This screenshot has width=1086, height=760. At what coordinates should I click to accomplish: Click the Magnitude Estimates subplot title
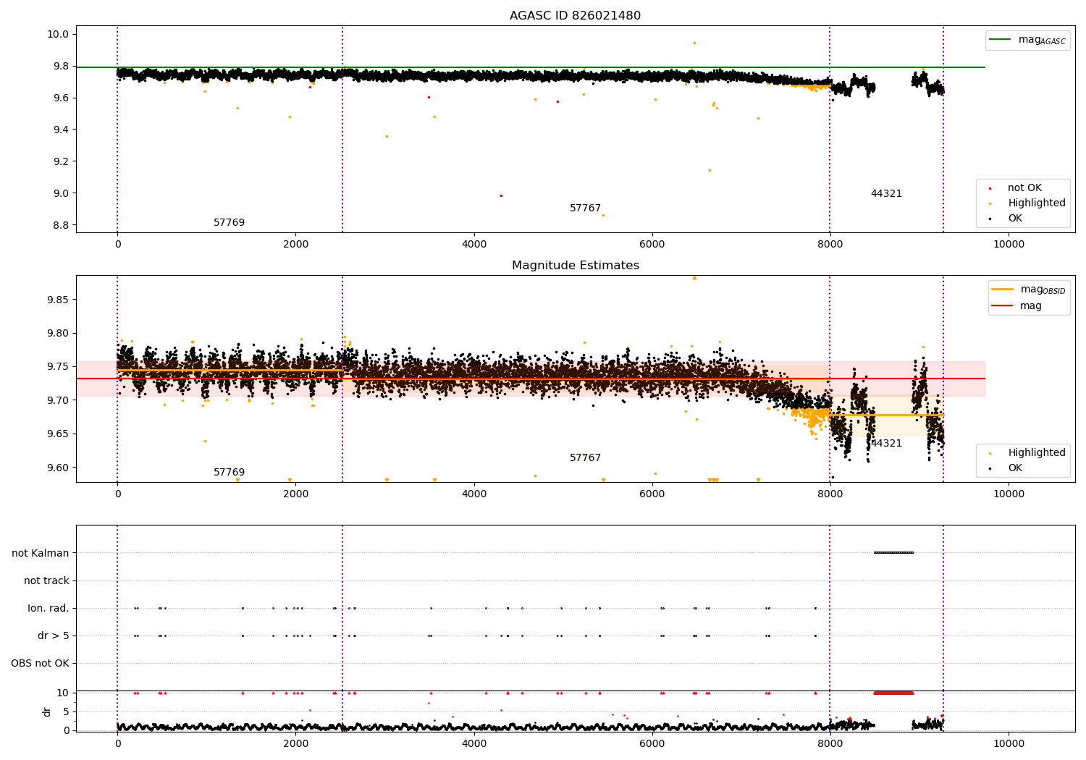(575, 266)
